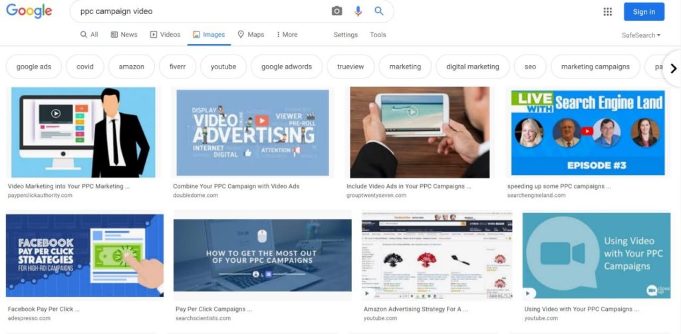Filter by seo chip
The width and height of the screenshot is (681, 334).
pos(530,67)
